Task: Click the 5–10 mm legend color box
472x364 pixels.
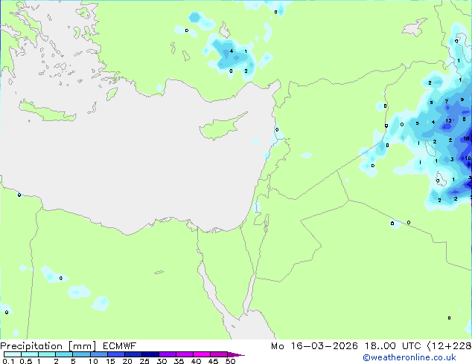Action: coord(81,354)
